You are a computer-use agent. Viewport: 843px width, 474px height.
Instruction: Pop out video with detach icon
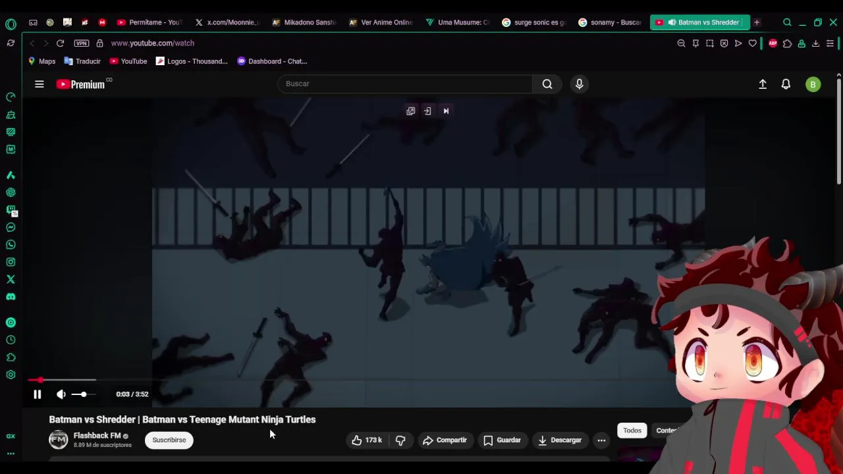[x=410, y=111]
